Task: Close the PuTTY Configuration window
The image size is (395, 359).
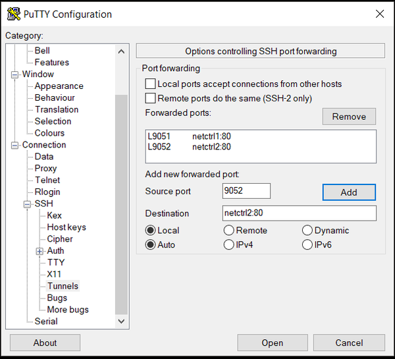Action: [x=380, y=14]
